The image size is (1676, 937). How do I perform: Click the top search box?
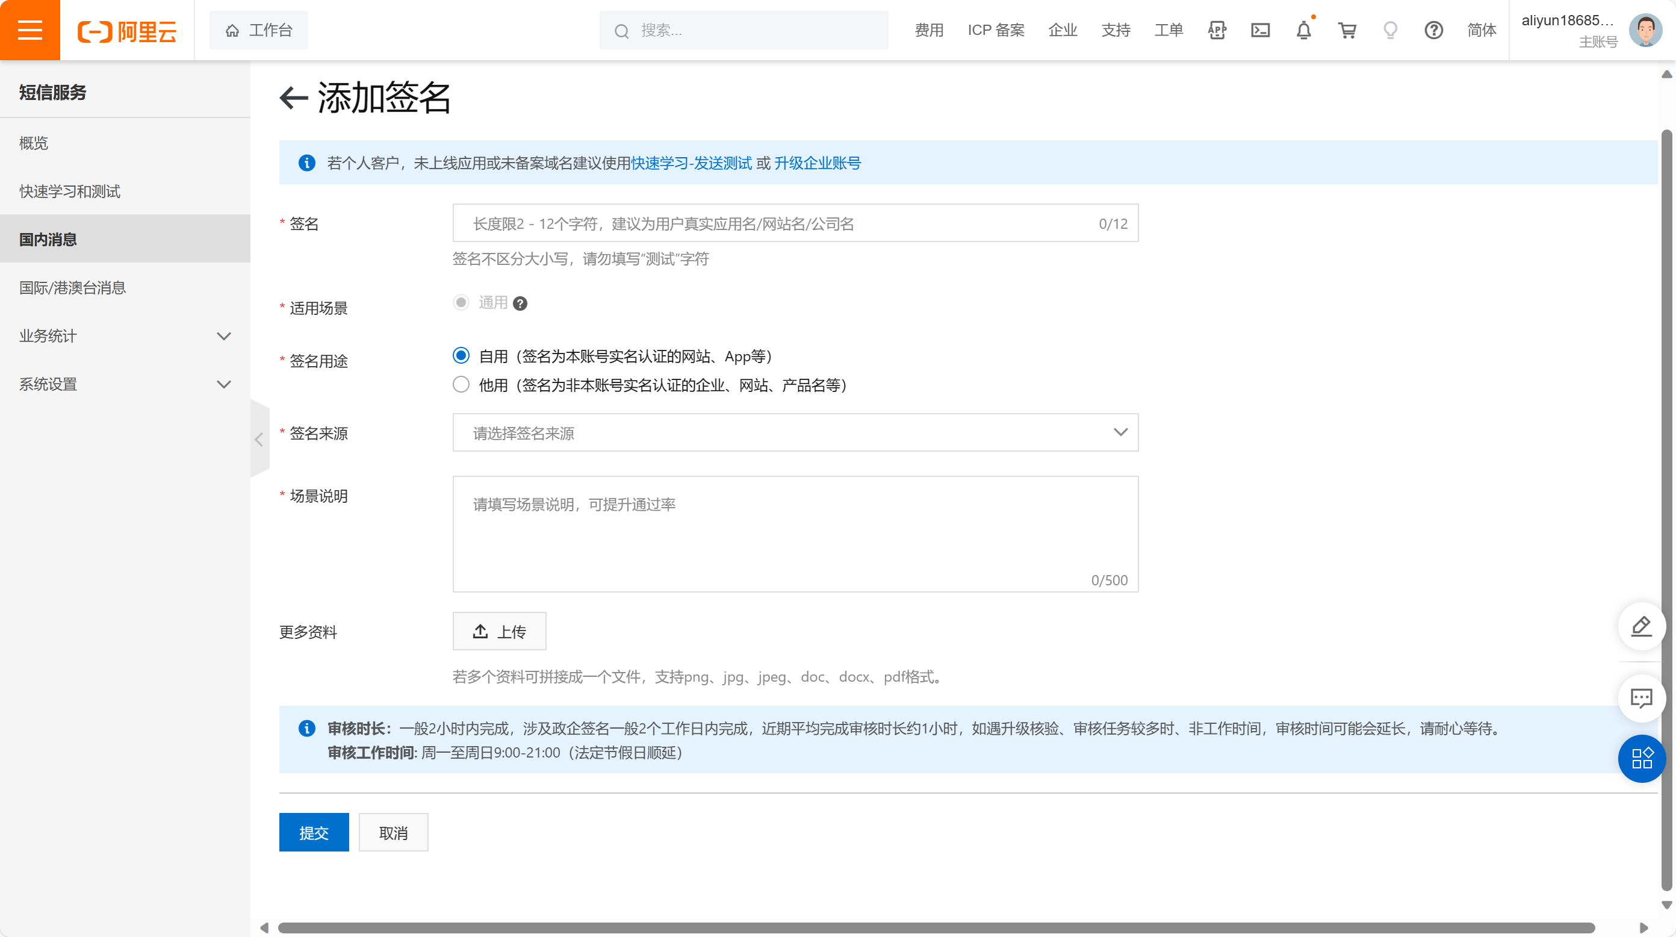click(x=743, y=31)
